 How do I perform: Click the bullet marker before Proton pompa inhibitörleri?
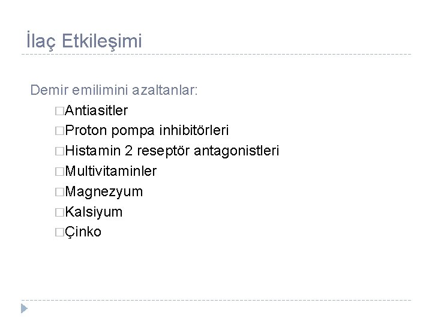click(58, 131)
